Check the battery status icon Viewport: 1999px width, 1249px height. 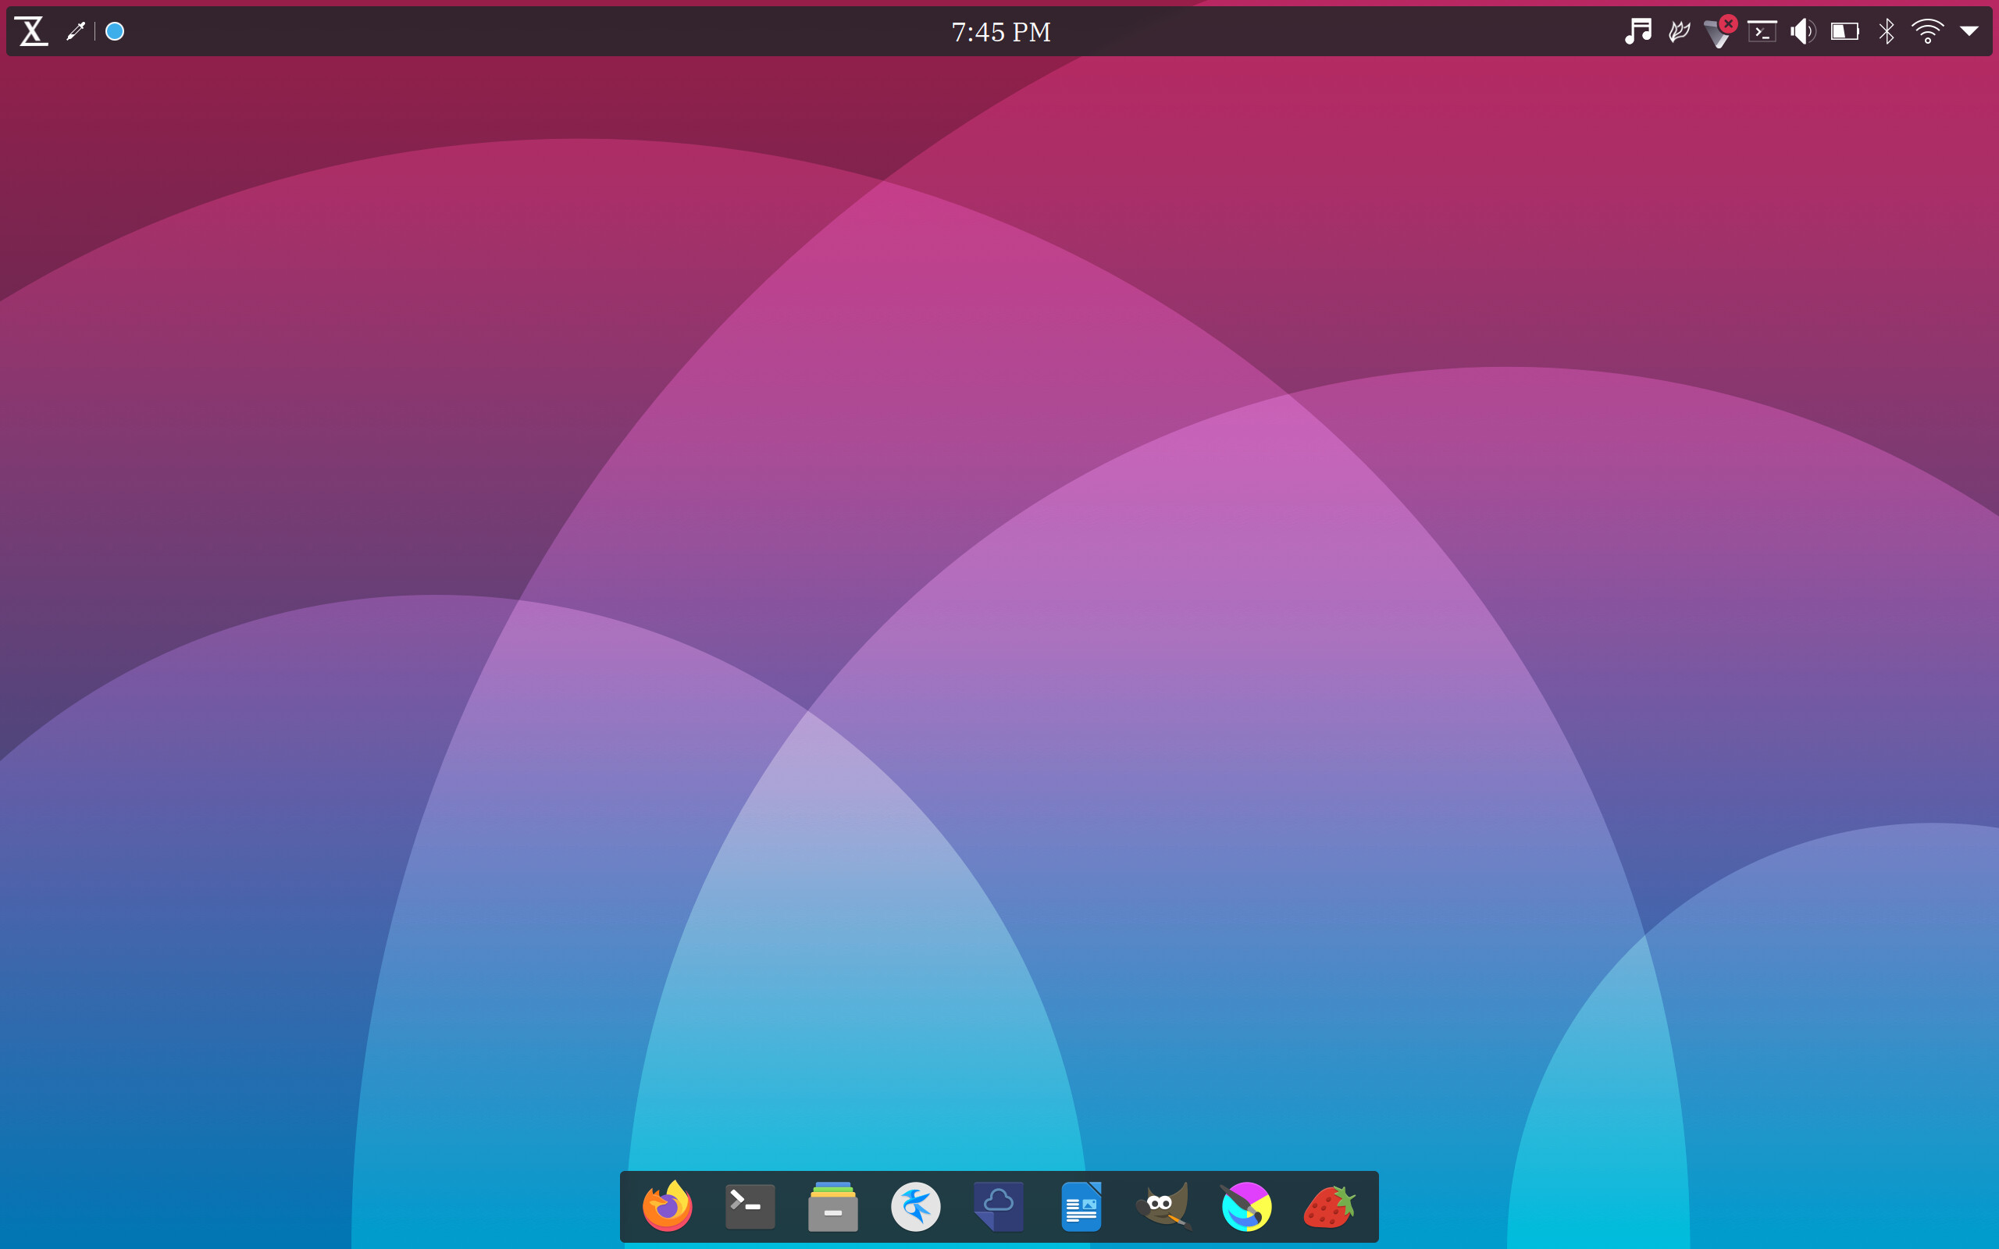1844,31
